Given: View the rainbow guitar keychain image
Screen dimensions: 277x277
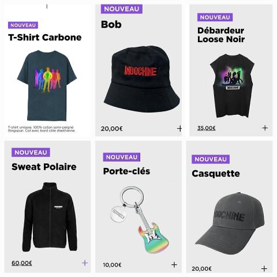Looking at the screenshot, I should coord(140,219).
